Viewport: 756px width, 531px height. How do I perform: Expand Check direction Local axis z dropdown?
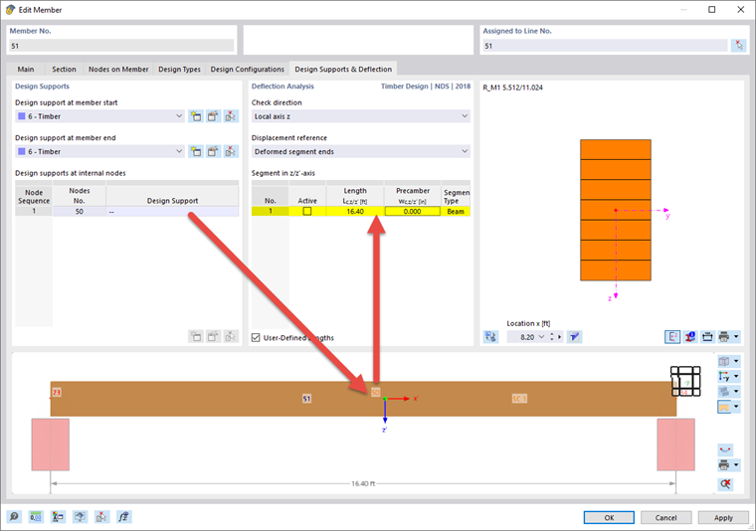pyautogui.click(x=361, y=116)
